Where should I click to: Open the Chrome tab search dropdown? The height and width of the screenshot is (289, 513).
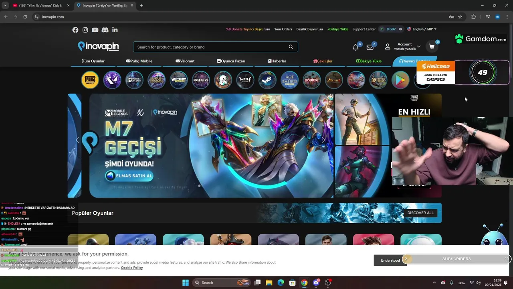(x=5, y=5)
